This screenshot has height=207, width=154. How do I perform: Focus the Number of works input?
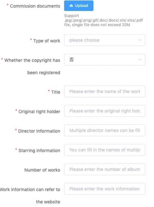coord(105,169)
